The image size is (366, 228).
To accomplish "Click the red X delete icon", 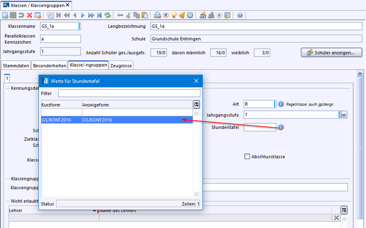I will coord(30,15).
